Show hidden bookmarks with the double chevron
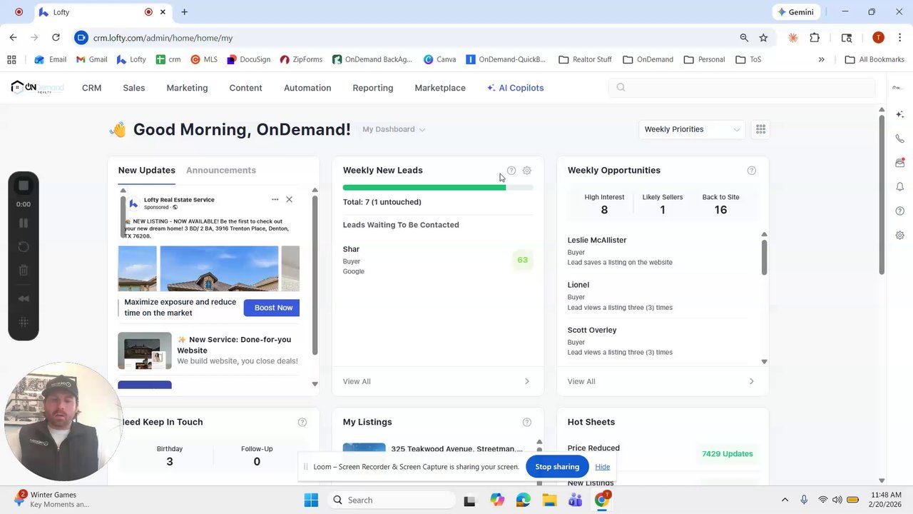The height and width of the screenshot is (514, 913). [822, 59]
